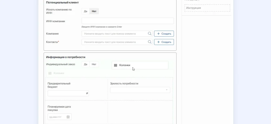Select the dashed Инструкция placeholder box

click(207, 8)
